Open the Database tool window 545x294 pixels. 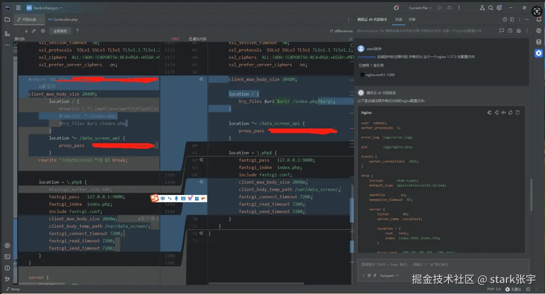[539, 42]
